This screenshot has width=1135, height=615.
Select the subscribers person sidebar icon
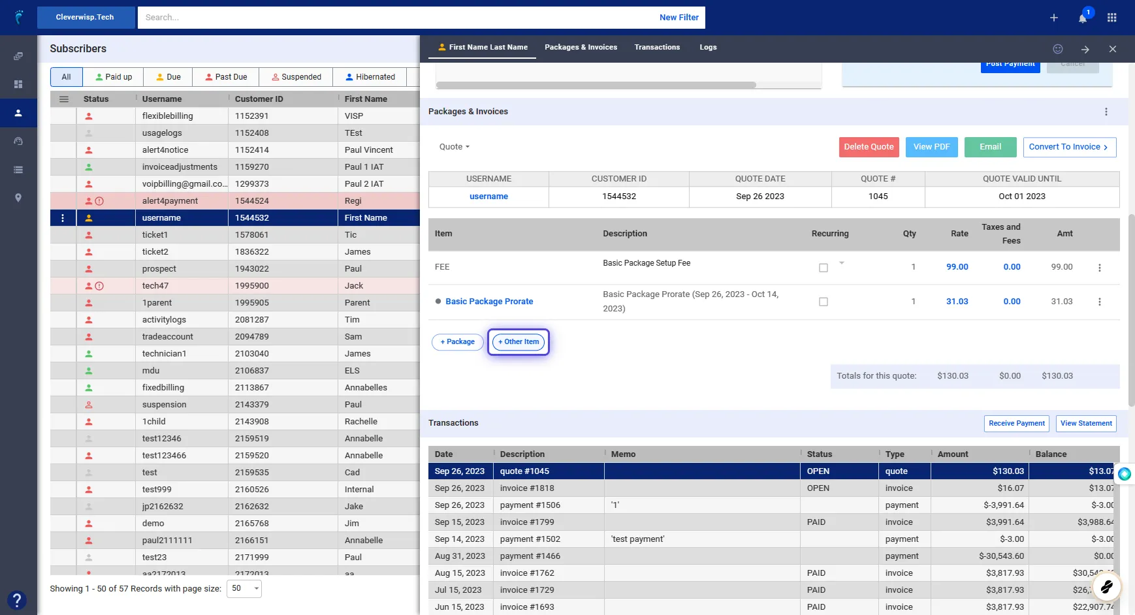[x=18, y=113]
